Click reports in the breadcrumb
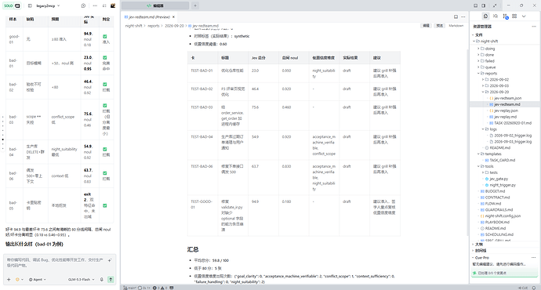The width and height of the screenshot is (541, 290). tap(154, 26)
